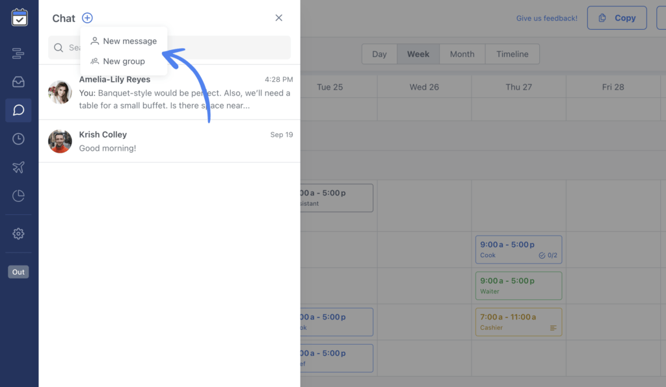Toggle the Week view option
Viewport: 666px width, 387px height.
[x=418, y=54]
